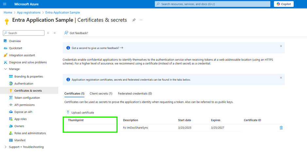Screen dimensions: 307x155
Task: Open App roles in sidebar
Action: click(21, 119)
